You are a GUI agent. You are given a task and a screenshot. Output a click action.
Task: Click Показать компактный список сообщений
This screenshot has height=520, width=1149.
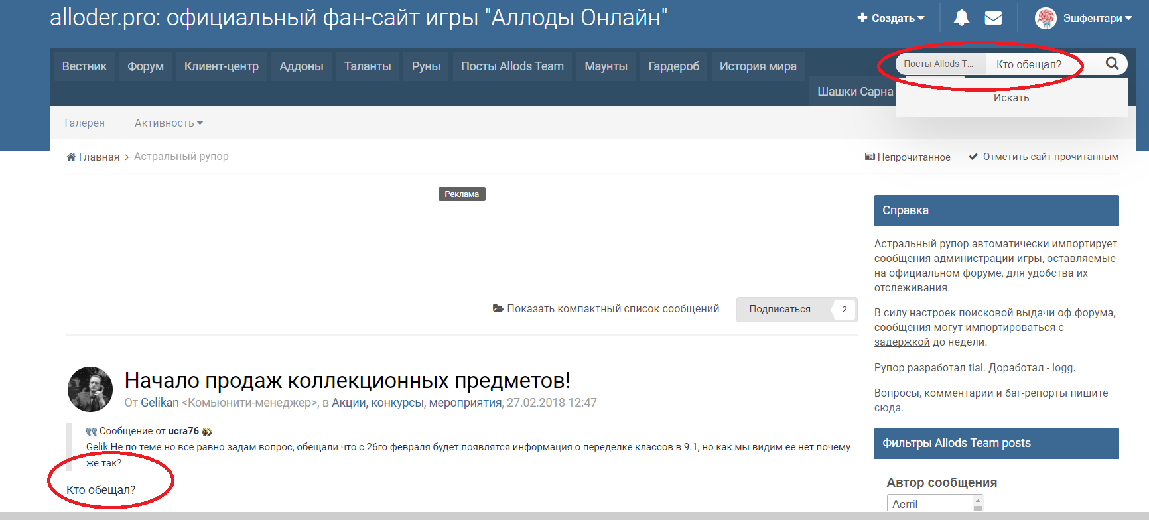point(606,309)
